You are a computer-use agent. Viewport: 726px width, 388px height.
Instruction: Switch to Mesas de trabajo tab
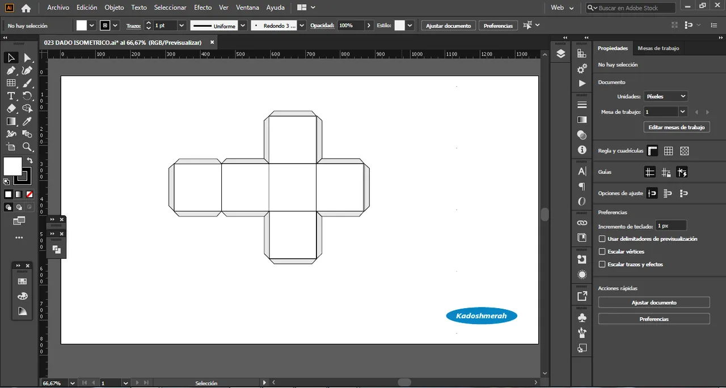658,48
